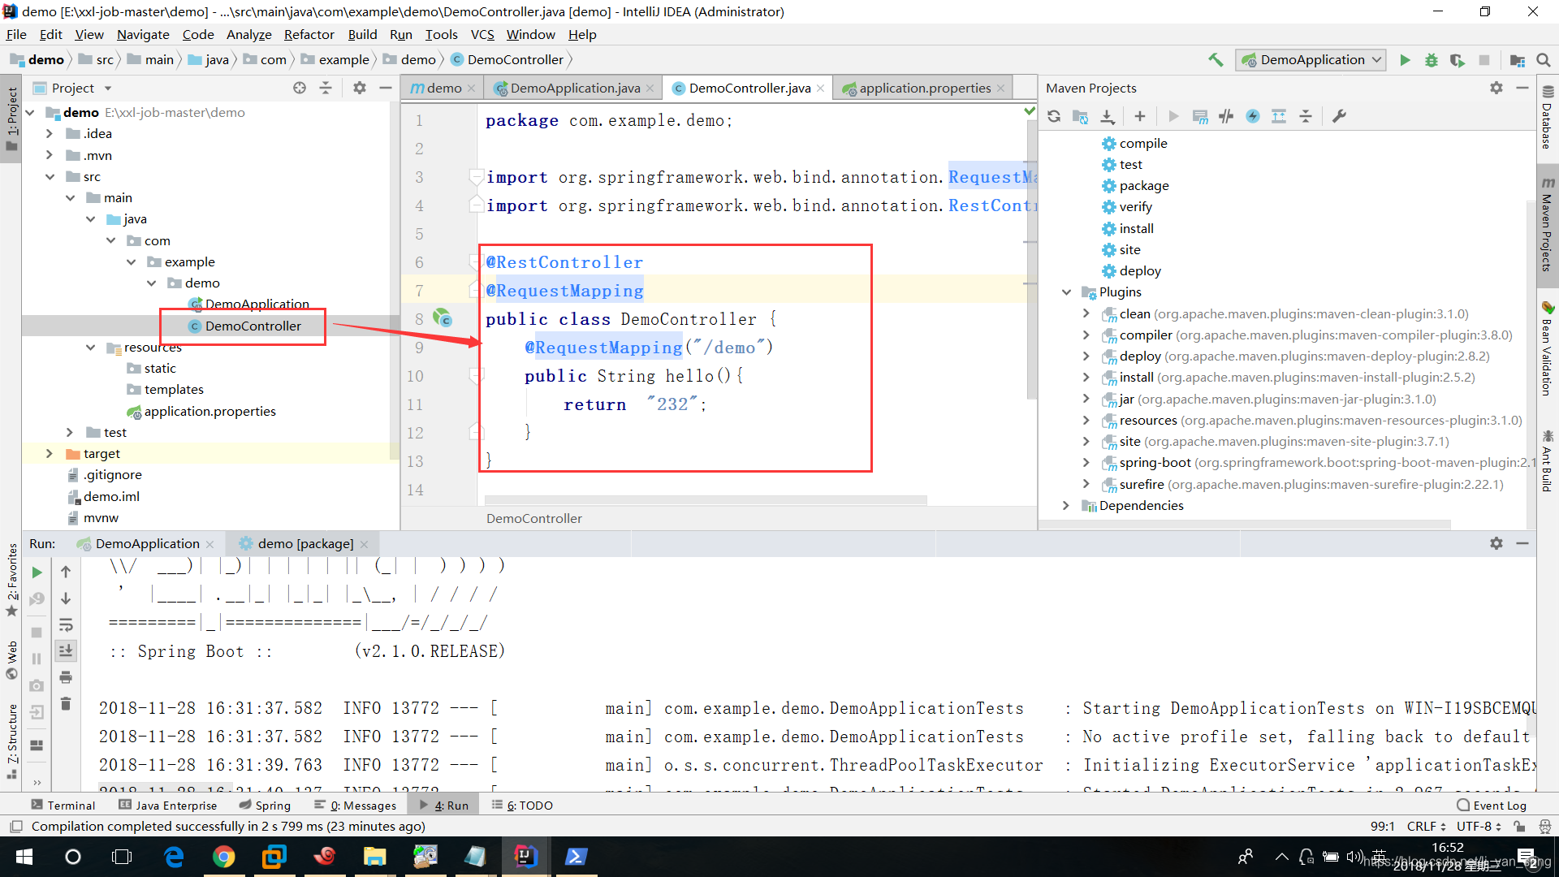Screen dimensions: 1559x877
Task: Open Database side panel tab
Action: point(1548,118)
